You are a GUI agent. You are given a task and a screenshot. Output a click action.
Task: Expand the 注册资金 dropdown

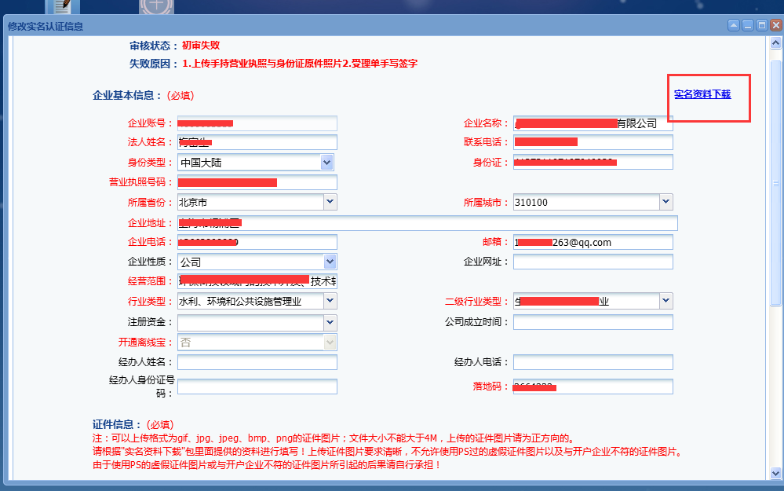click(330, 322)
